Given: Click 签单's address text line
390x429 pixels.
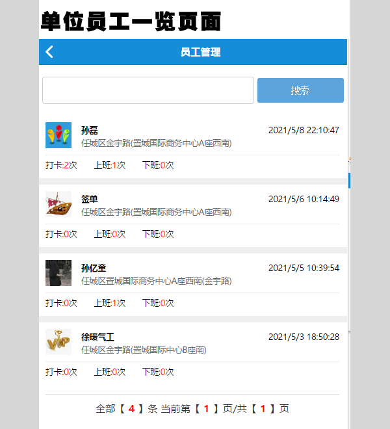Looking at the screenshot, I should pos(156,212).
